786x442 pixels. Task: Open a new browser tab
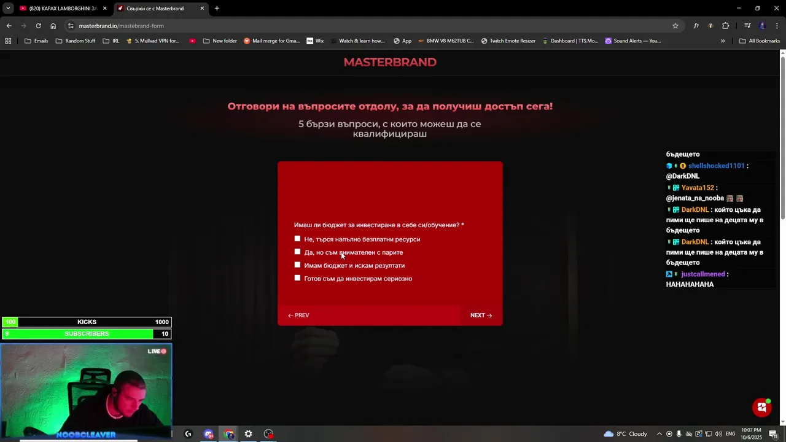(x=217, y=9)
